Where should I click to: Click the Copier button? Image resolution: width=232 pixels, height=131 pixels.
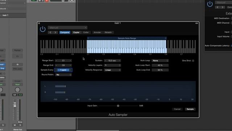tap(76, 32)
